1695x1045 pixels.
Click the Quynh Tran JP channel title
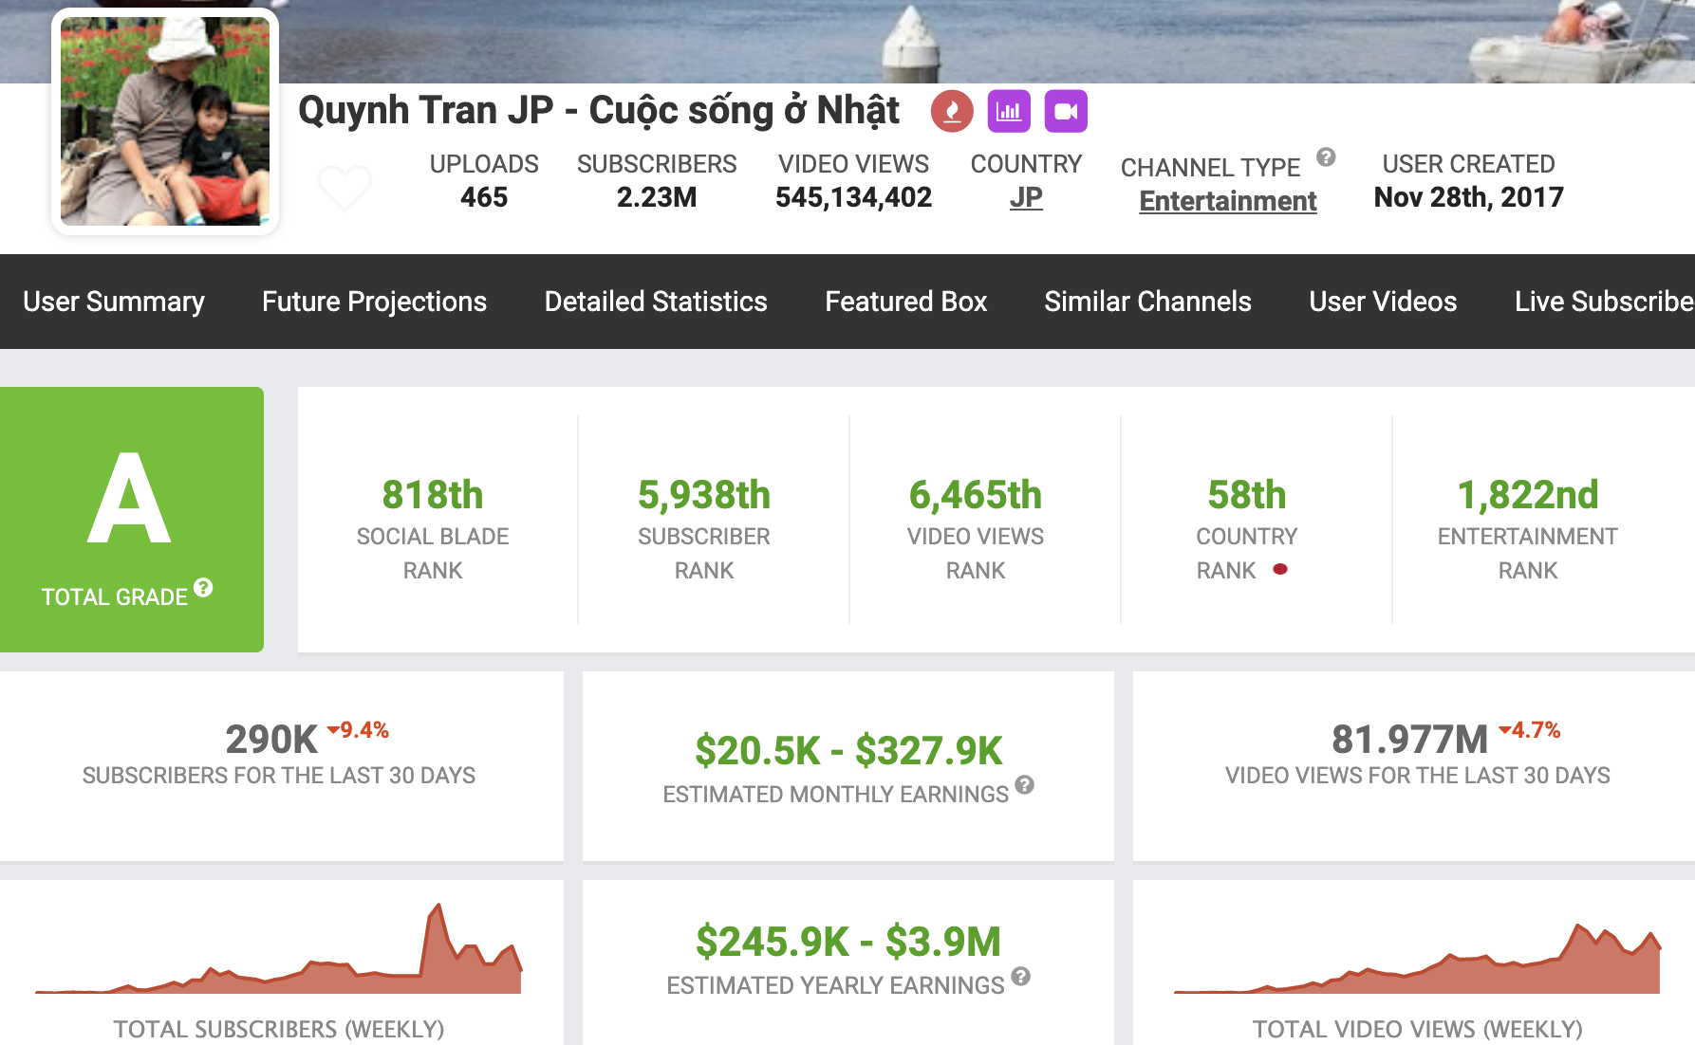tap(598, 111)
